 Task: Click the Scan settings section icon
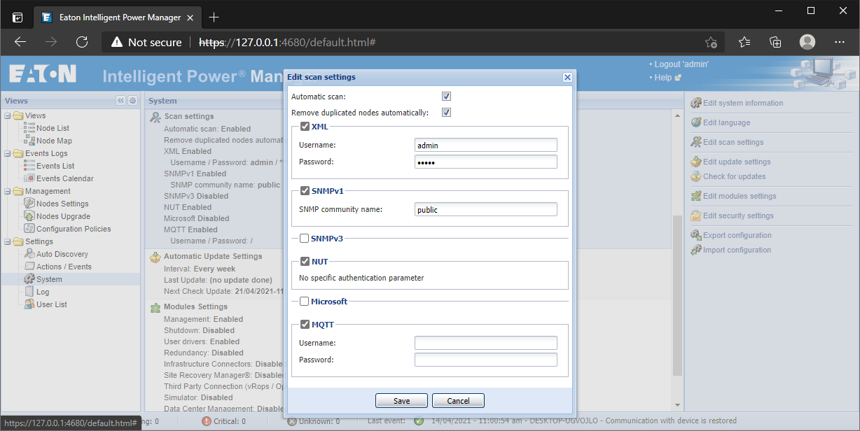155,116
